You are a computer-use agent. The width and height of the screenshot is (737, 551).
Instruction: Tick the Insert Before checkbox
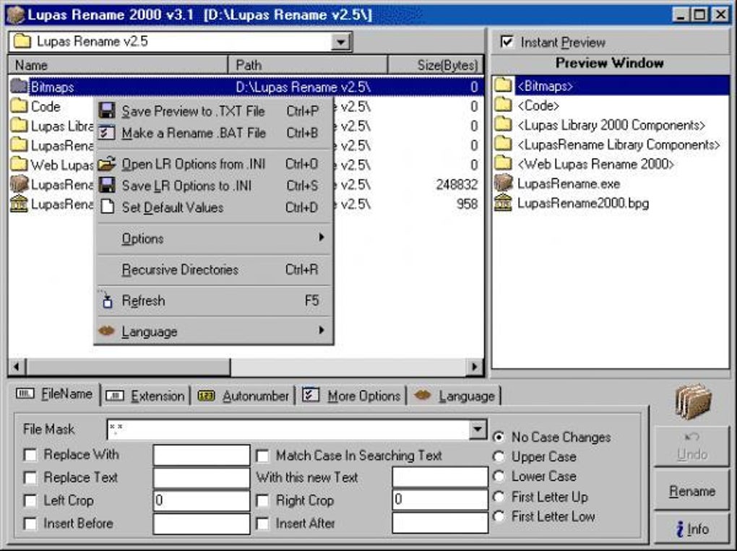(x=30, y=524)
